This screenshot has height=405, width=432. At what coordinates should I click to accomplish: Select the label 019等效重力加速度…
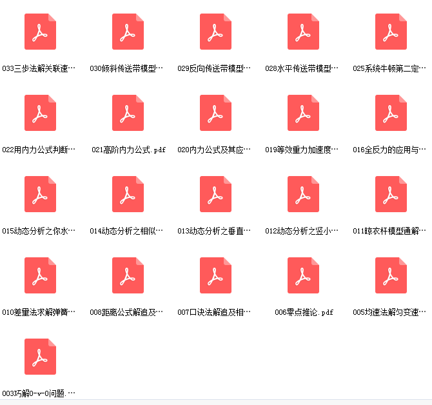point(302,150)
